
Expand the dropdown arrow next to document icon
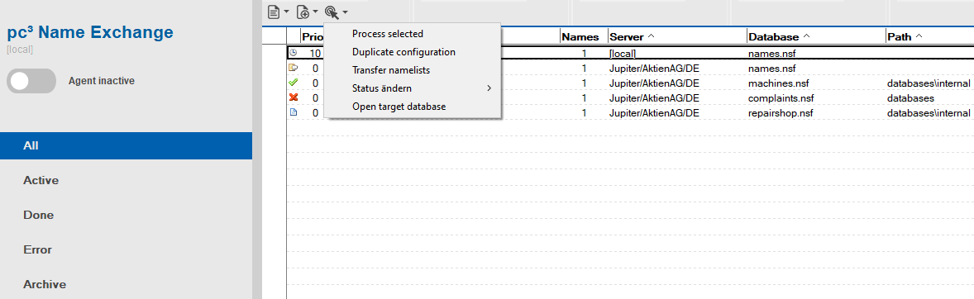point(286,12)
